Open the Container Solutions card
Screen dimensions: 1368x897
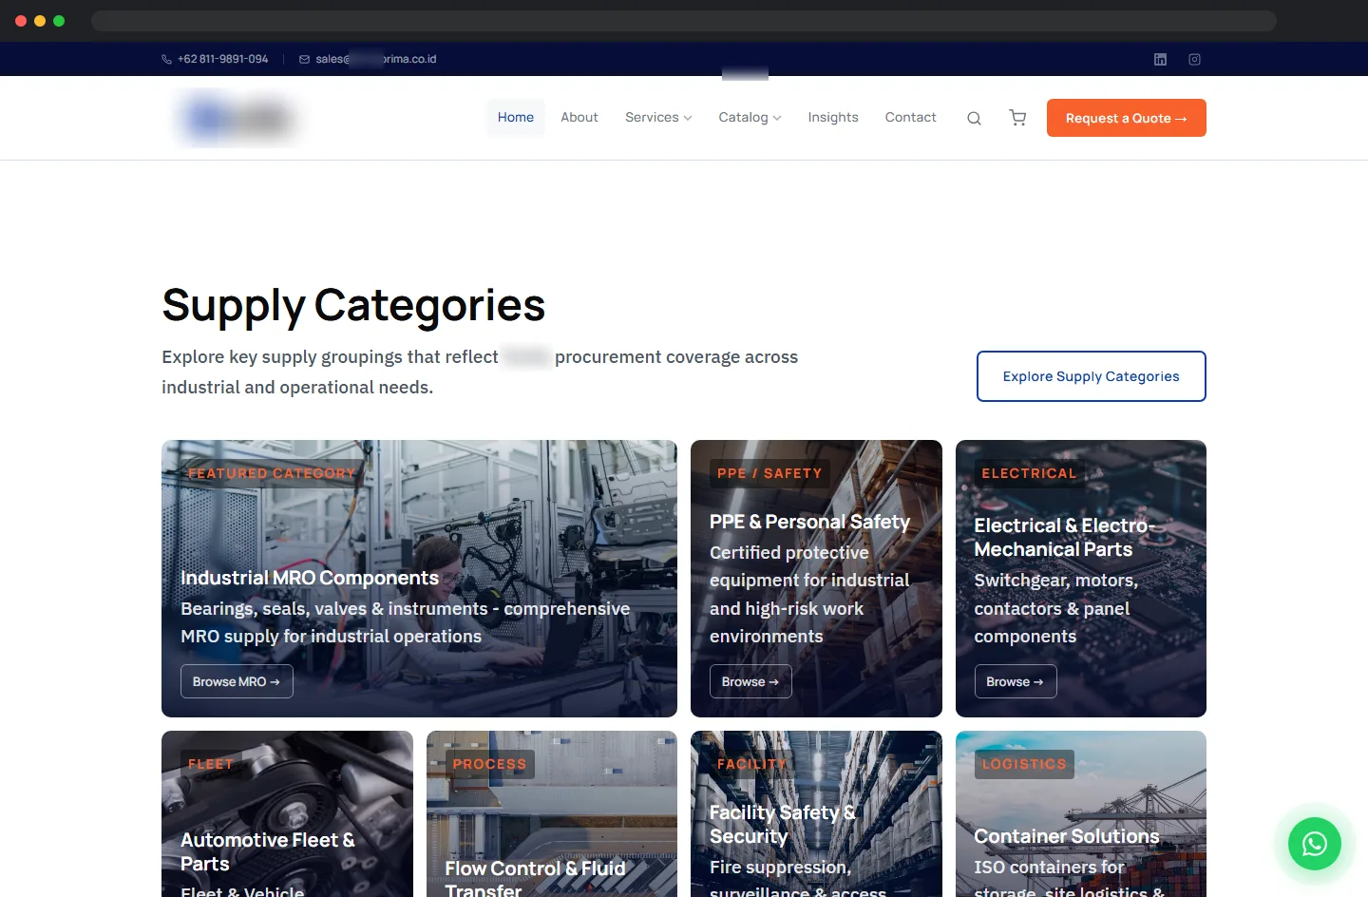(1081, 813)
